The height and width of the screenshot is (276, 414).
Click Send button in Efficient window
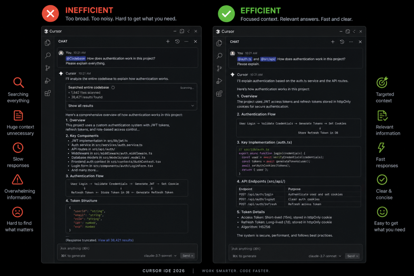[x=352, y=256]
